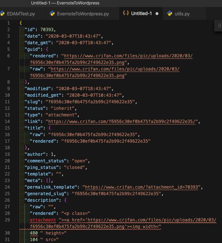Click the opening curly brace on line 1
This screenshot has height=243, width=222.
[20, 23]
